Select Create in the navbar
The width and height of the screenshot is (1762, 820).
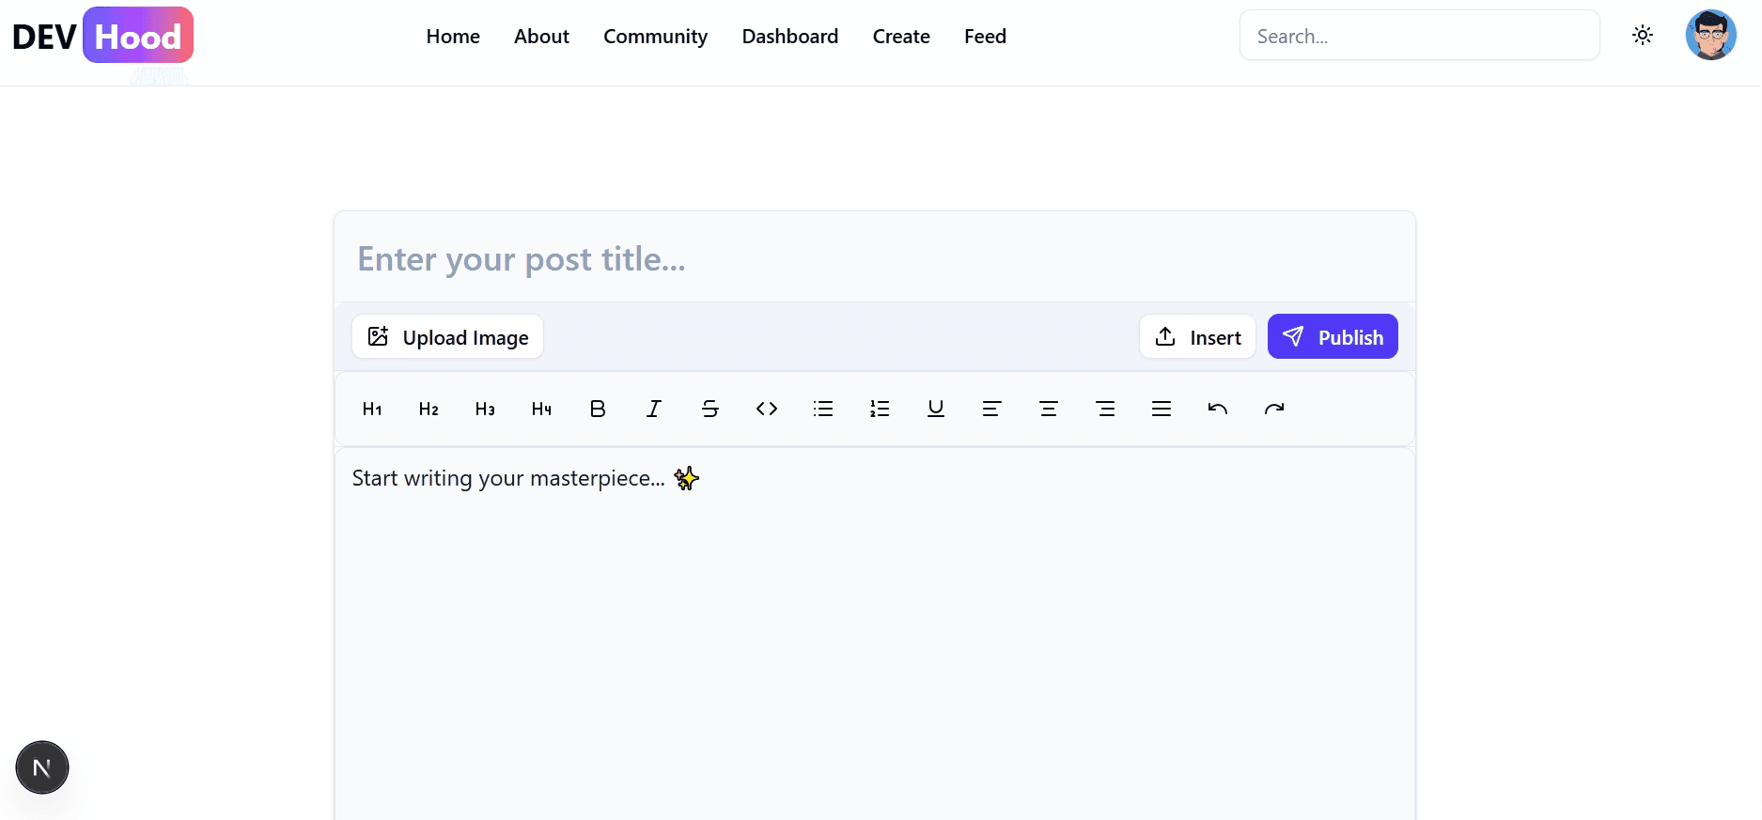(x=901, y=36)
